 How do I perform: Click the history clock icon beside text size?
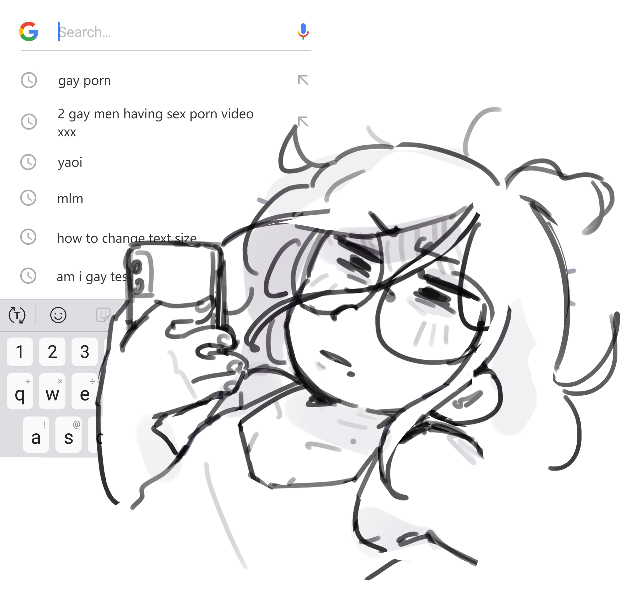[x=28, y=237]
